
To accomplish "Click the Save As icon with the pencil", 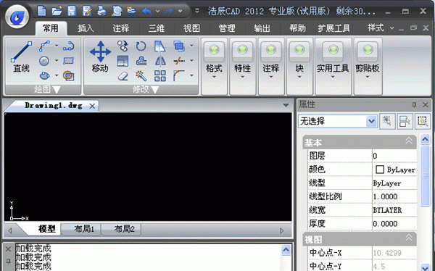I will click(87, 11).
